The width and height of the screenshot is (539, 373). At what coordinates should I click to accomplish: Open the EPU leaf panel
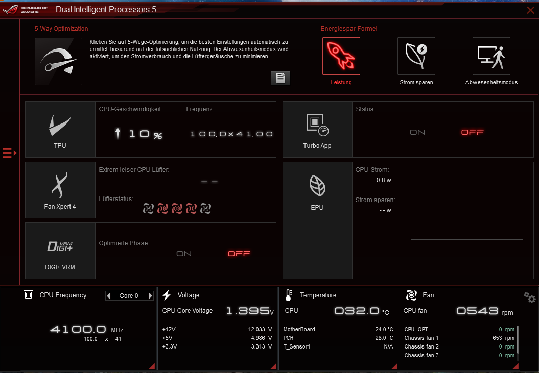tap(317, 220)
